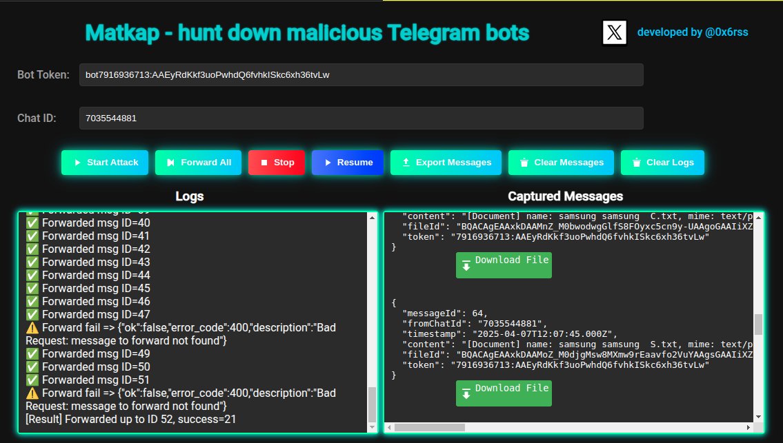Stop the running attack
Image resolution: width=783 pixels, height=443 pixels.
tap(277, 163)
